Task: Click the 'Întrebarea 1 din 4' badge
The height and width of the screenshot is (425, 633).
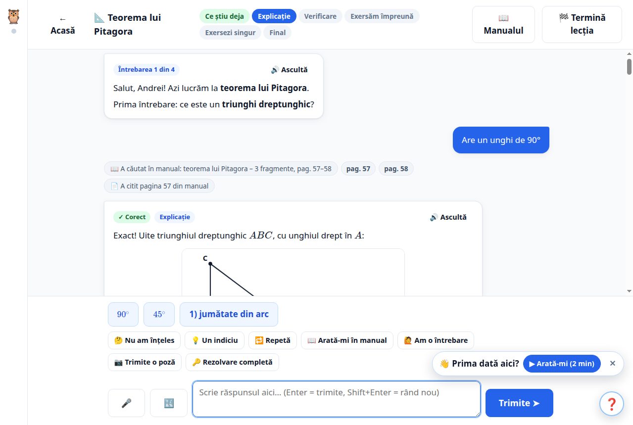Action: [x=146, y=70]
